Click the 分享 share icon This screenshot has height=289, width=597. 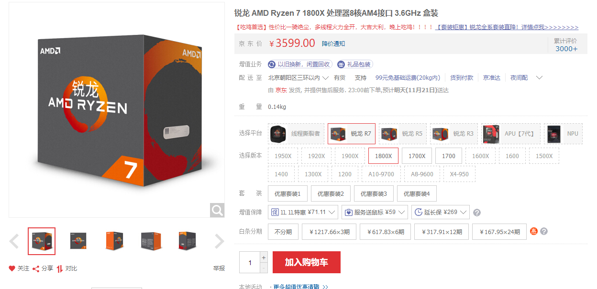pyautogui.click(x=36, y=268)
